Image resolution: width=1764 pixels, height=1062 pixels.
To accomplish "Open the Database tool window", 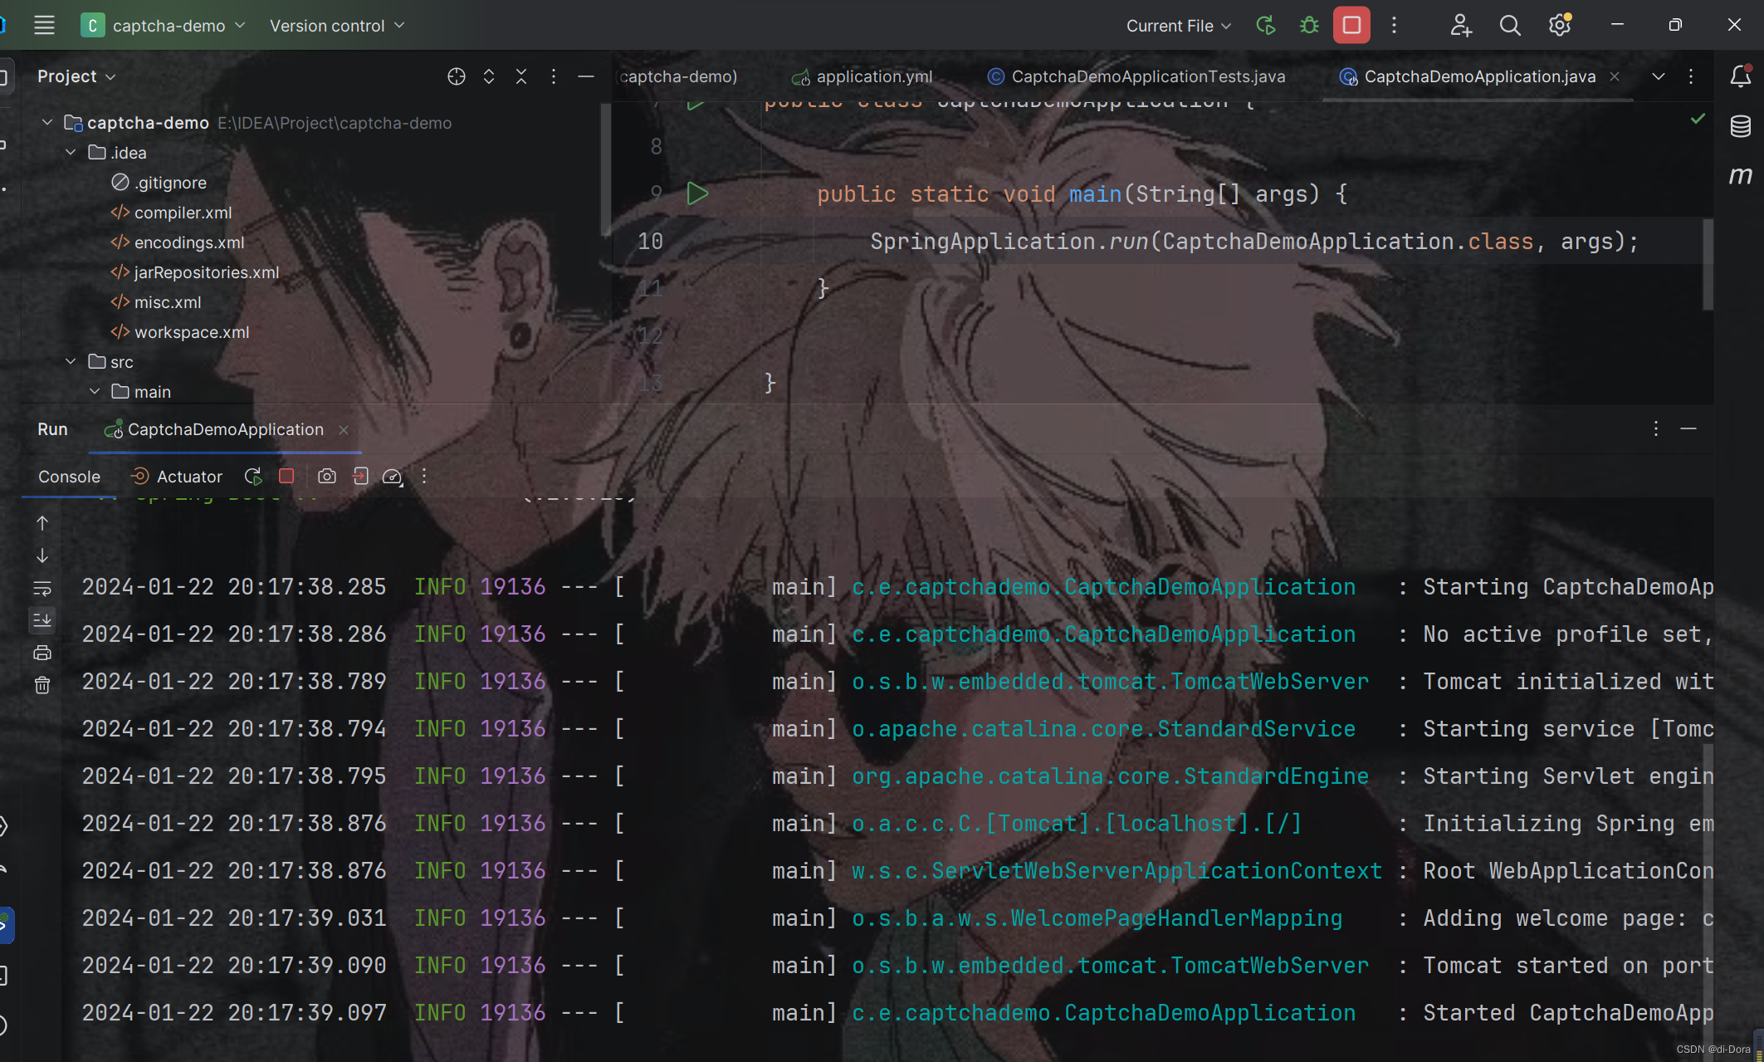I will click(1741, 126).
